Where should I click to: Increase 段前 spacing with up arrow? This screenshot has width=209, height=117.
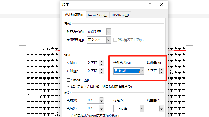[x=102, y=99]
